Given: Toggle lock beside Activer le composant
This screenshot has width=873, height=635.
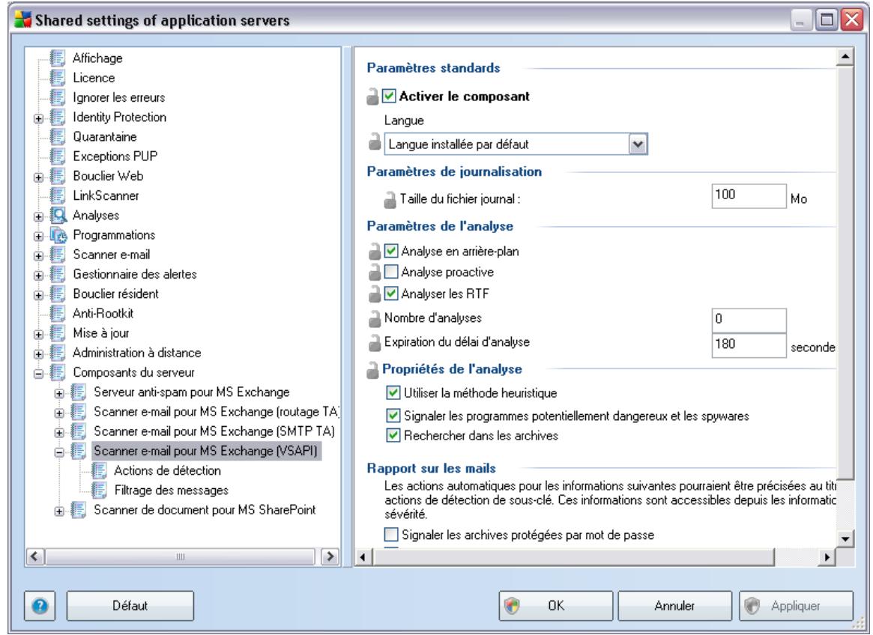Looking at the screenshot, I should (x=372, y=97).
